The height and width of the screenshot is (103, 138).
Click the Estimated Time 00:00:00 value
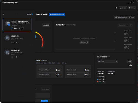[x=110, y=74]
